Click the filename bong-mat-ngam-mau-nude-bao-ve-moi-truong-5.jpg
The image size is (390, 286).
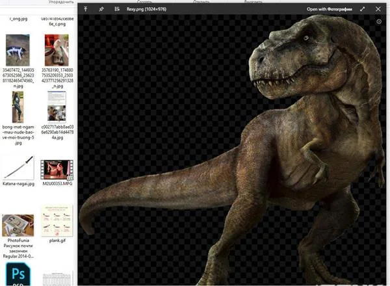pyautogui.click(x=18, y=135)
